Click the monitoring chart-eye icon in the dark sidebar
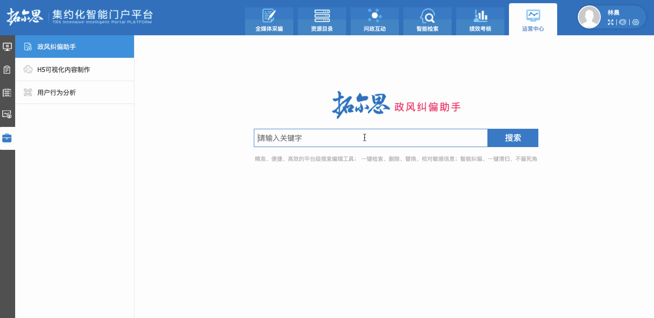The width and height of the screenshot is (654, 318). (x=7, y=114)
